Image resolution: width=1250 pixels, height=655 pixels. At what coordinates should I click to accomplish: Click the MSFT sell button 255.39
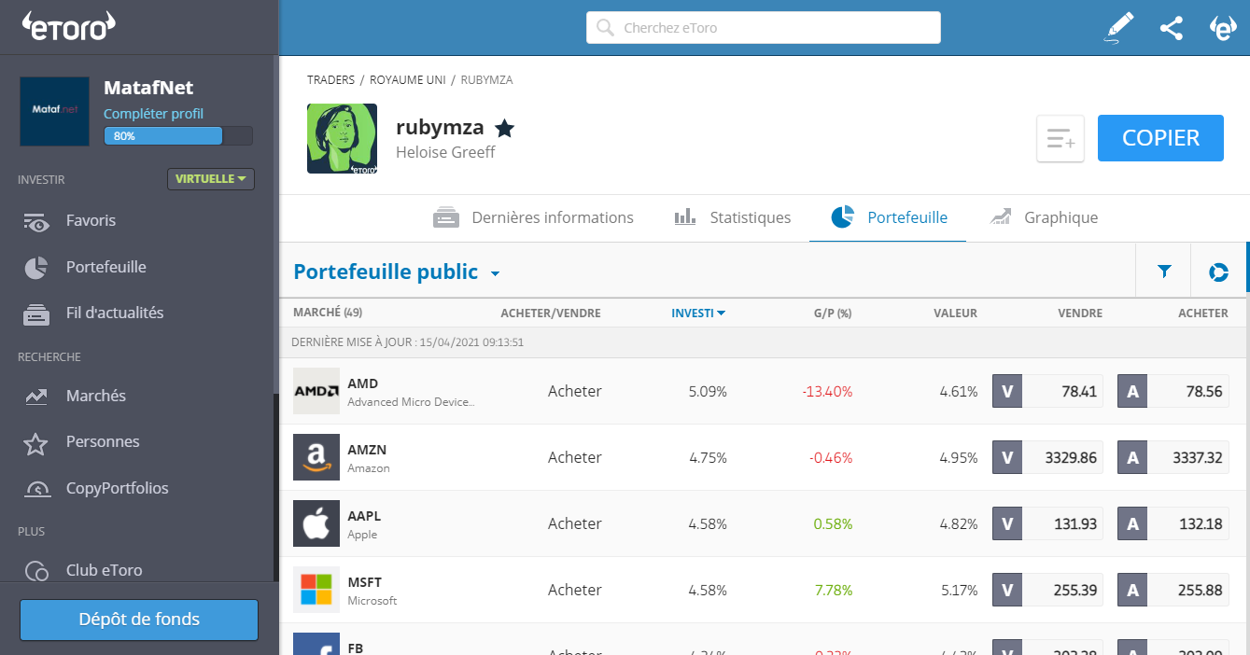pos(1047,590)
